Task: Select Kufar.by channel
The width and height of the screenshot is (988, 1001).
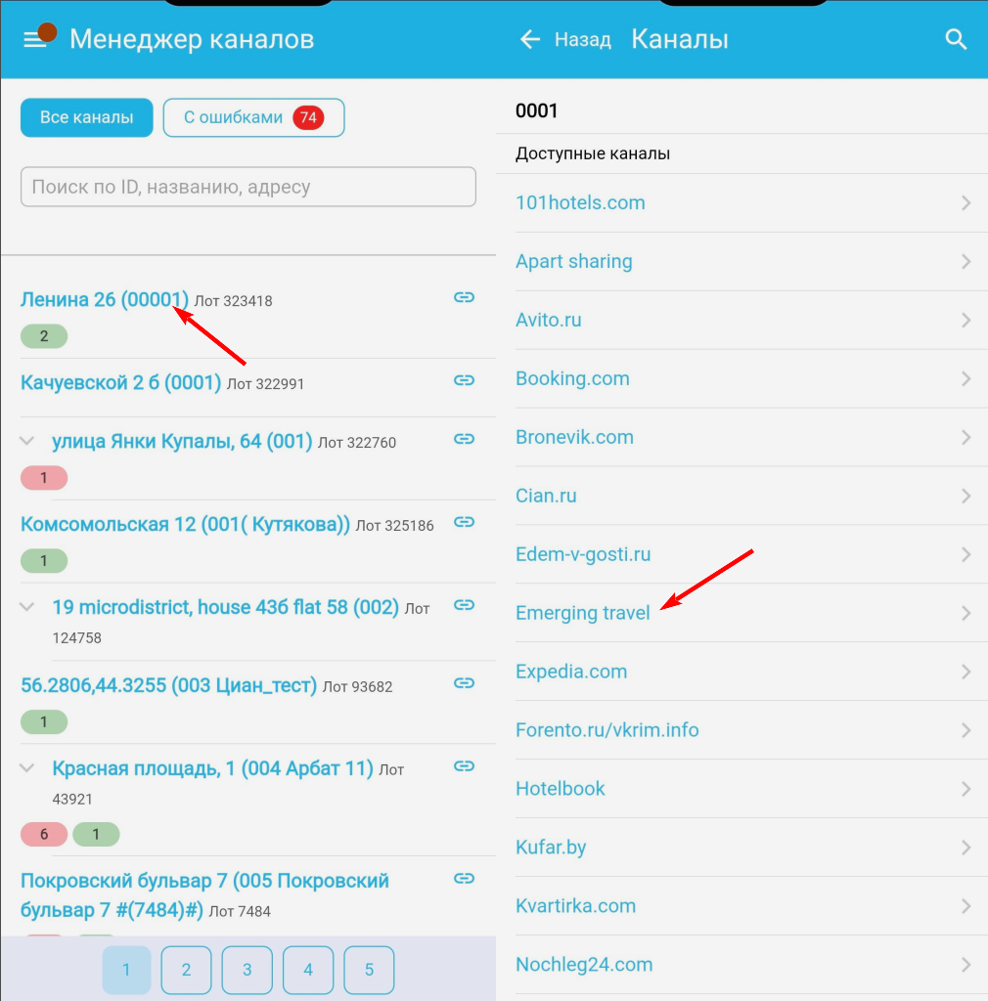Action: click(551, 848)
